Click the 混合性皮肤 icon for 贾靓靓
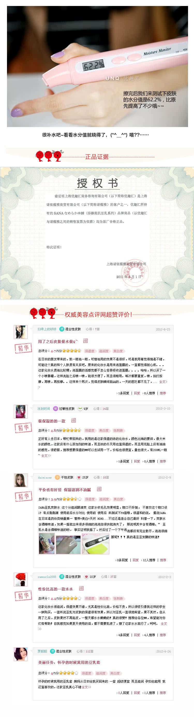Viewport: 194px width, 717px height. click(x=53, y=651)
